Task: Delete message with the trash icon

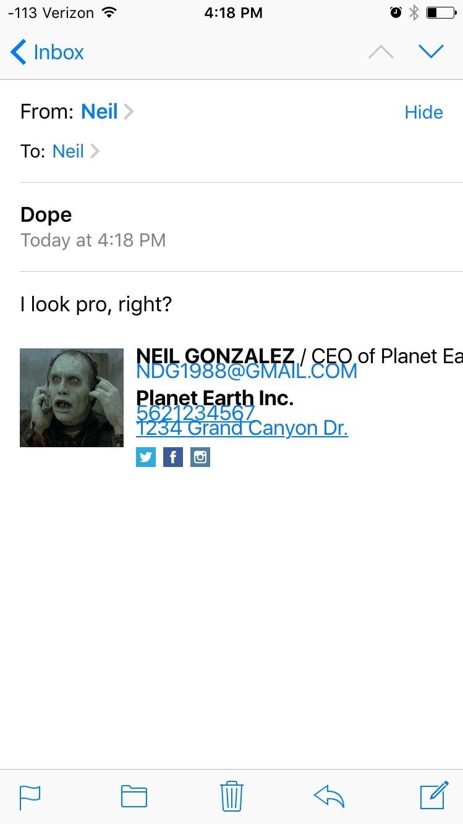Action: (x=232, y=796)
